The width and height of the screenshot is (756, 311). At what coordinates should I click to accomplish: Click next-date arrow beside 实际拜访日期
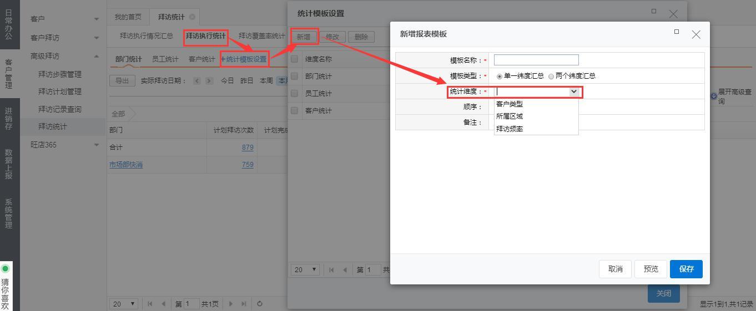[x=209, y=81]
